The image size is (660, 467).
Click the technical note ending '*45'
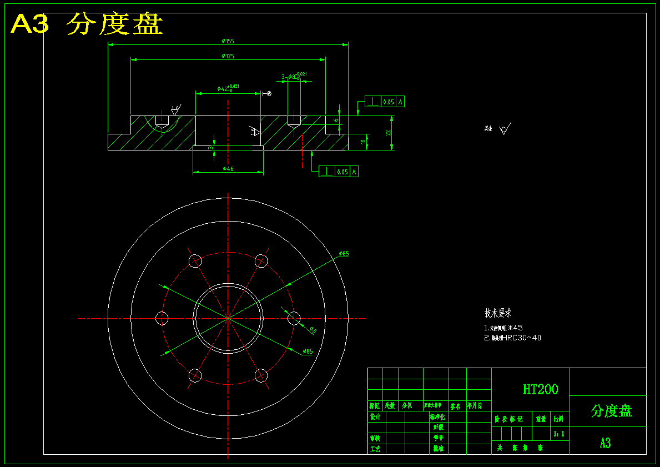tap(503, 328)
